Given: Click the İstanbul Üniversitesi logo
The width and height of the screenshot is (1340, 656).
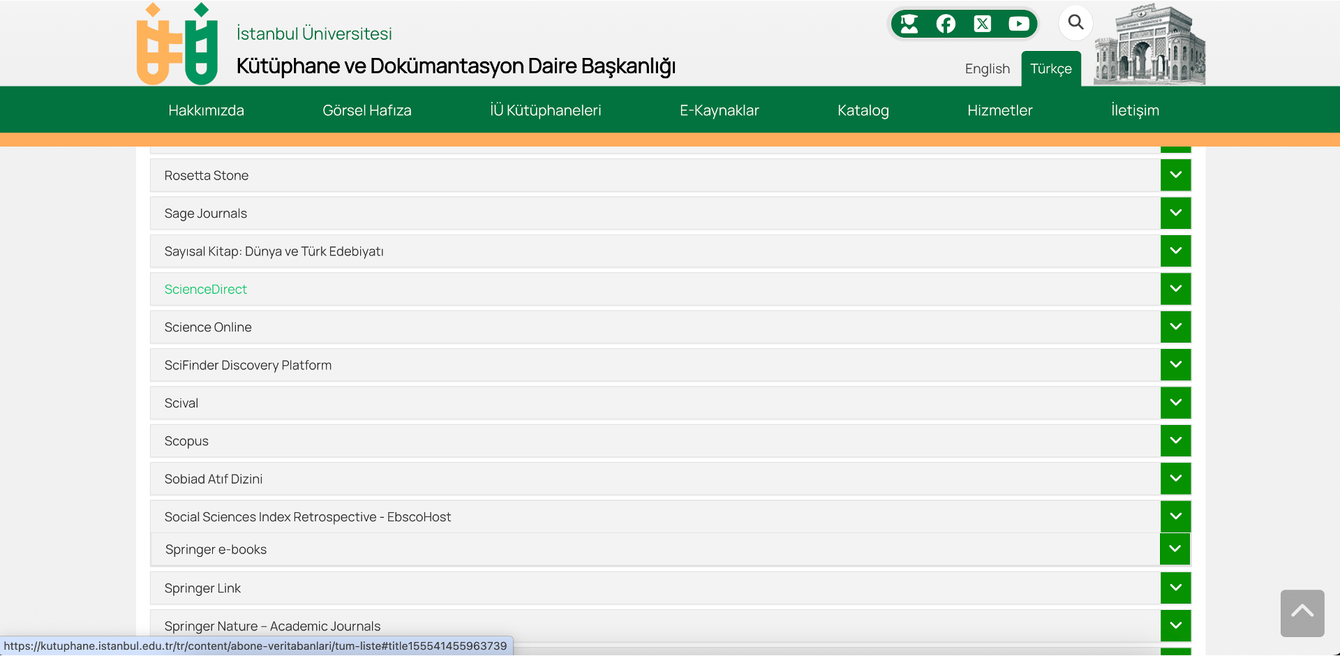Looking at the screenshot, I should [177, 44].
